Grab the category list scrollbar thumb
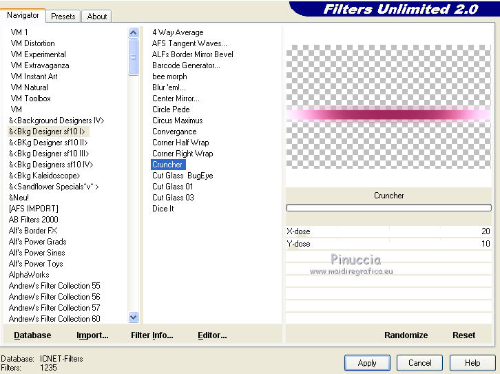 (134, 57)
